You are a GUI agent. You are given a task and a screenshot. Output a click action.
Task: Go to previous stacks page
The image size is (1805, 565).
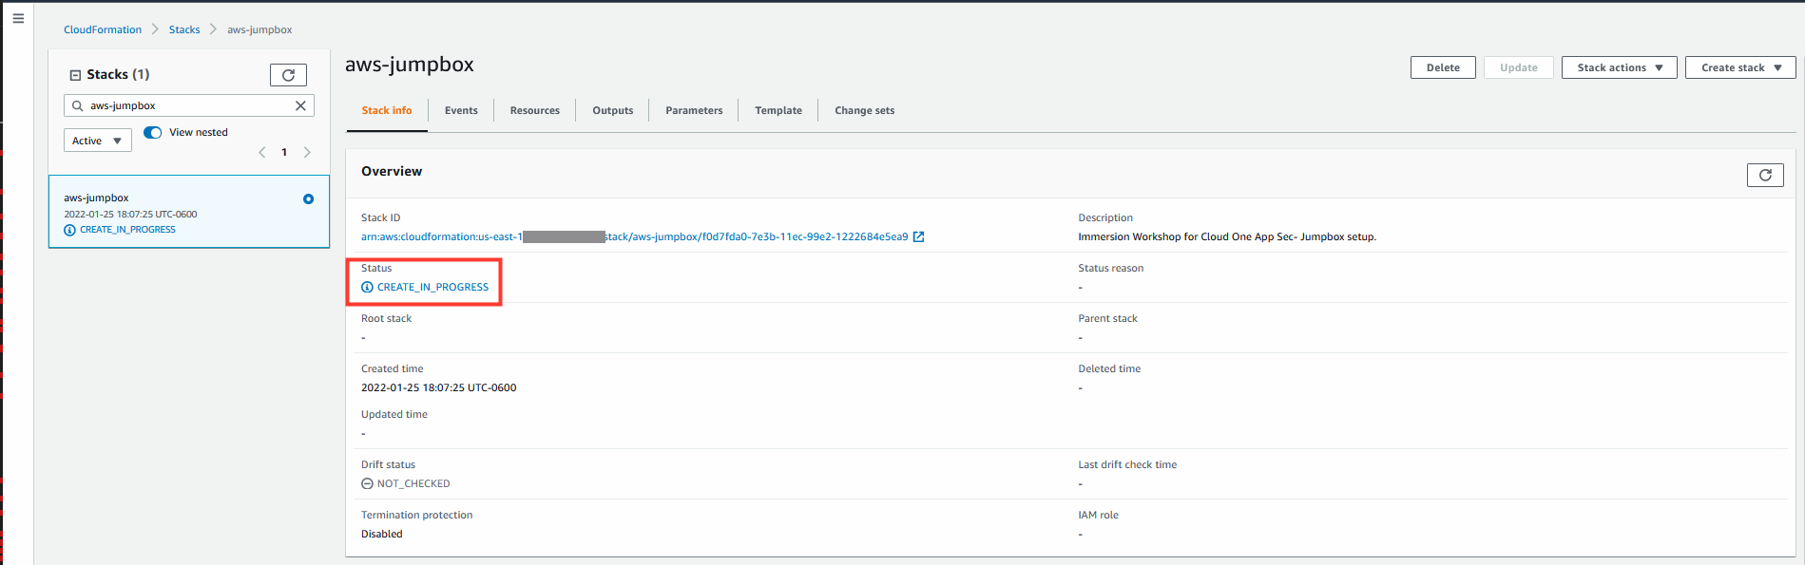pyautogui.click(x=262, y=152)
